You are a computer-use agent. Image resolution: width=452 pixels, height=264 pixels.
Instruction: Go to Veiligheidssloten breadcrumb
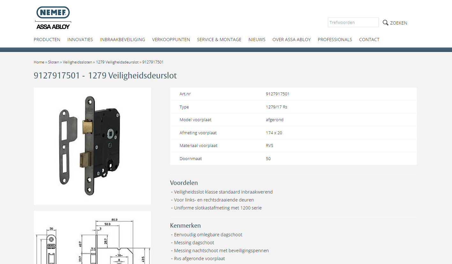[x=77, y=62]
